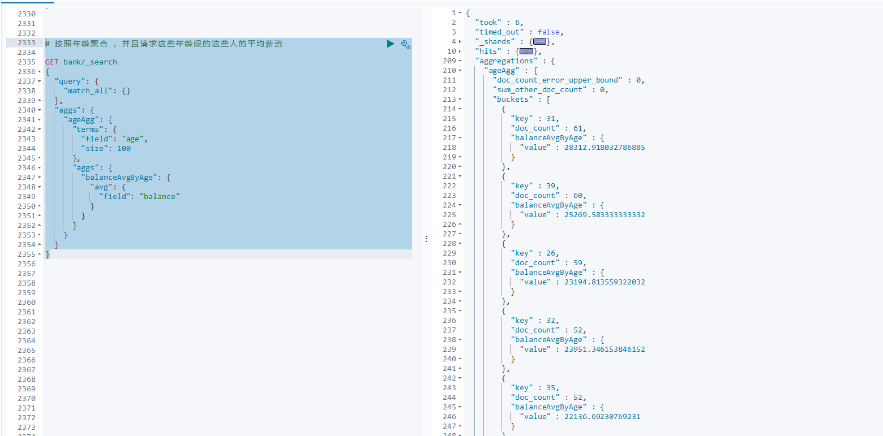Click the "key" : 39 line
Image resolution: width=883 pixels, height=436 pixels.
pos(535,186)
